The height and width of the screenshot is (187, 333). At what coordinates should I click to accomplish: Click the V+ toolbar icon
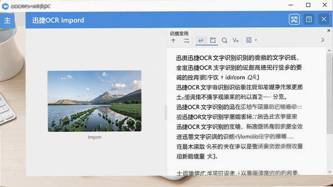click(236, 40)
